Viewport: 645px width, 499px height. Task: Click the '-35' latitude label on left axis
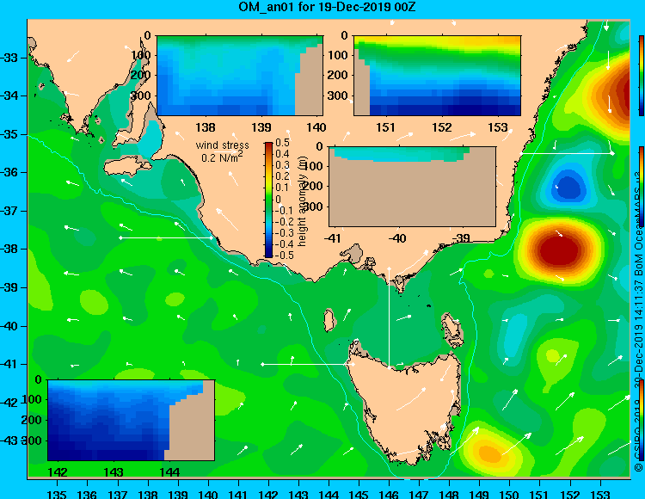point(9,134)
